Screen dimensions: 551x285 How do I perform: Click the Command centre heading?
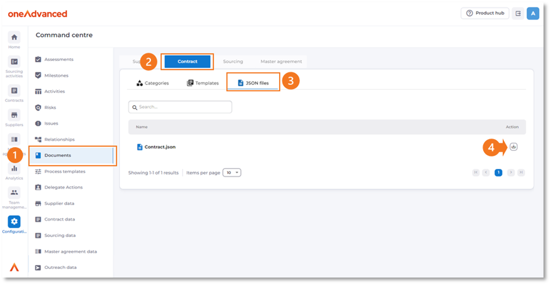coord(64,35)
